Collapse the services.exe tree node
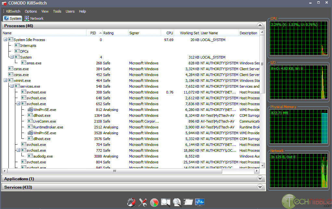This screenshot has height=209, width=332. pos(12,86)
